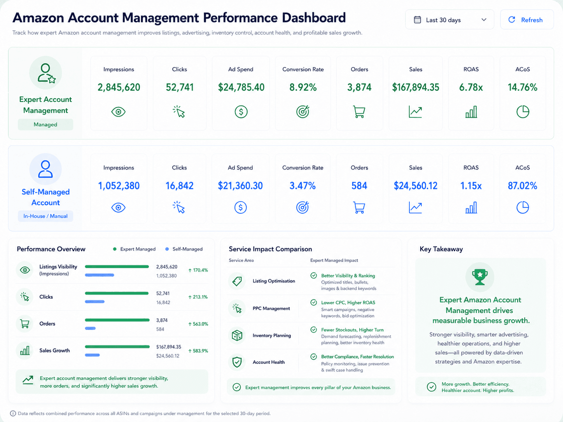Click the Expert Managed Impact column header
563x422 pixels.
tap(334, 260)
